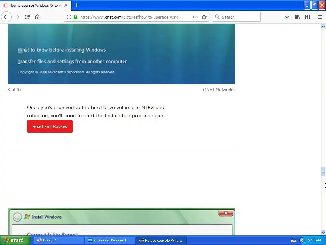Image resolution: width=326 pixels, height=245 pixels.
Task: Restore down the Firefox window
Action: coord(315,5)
